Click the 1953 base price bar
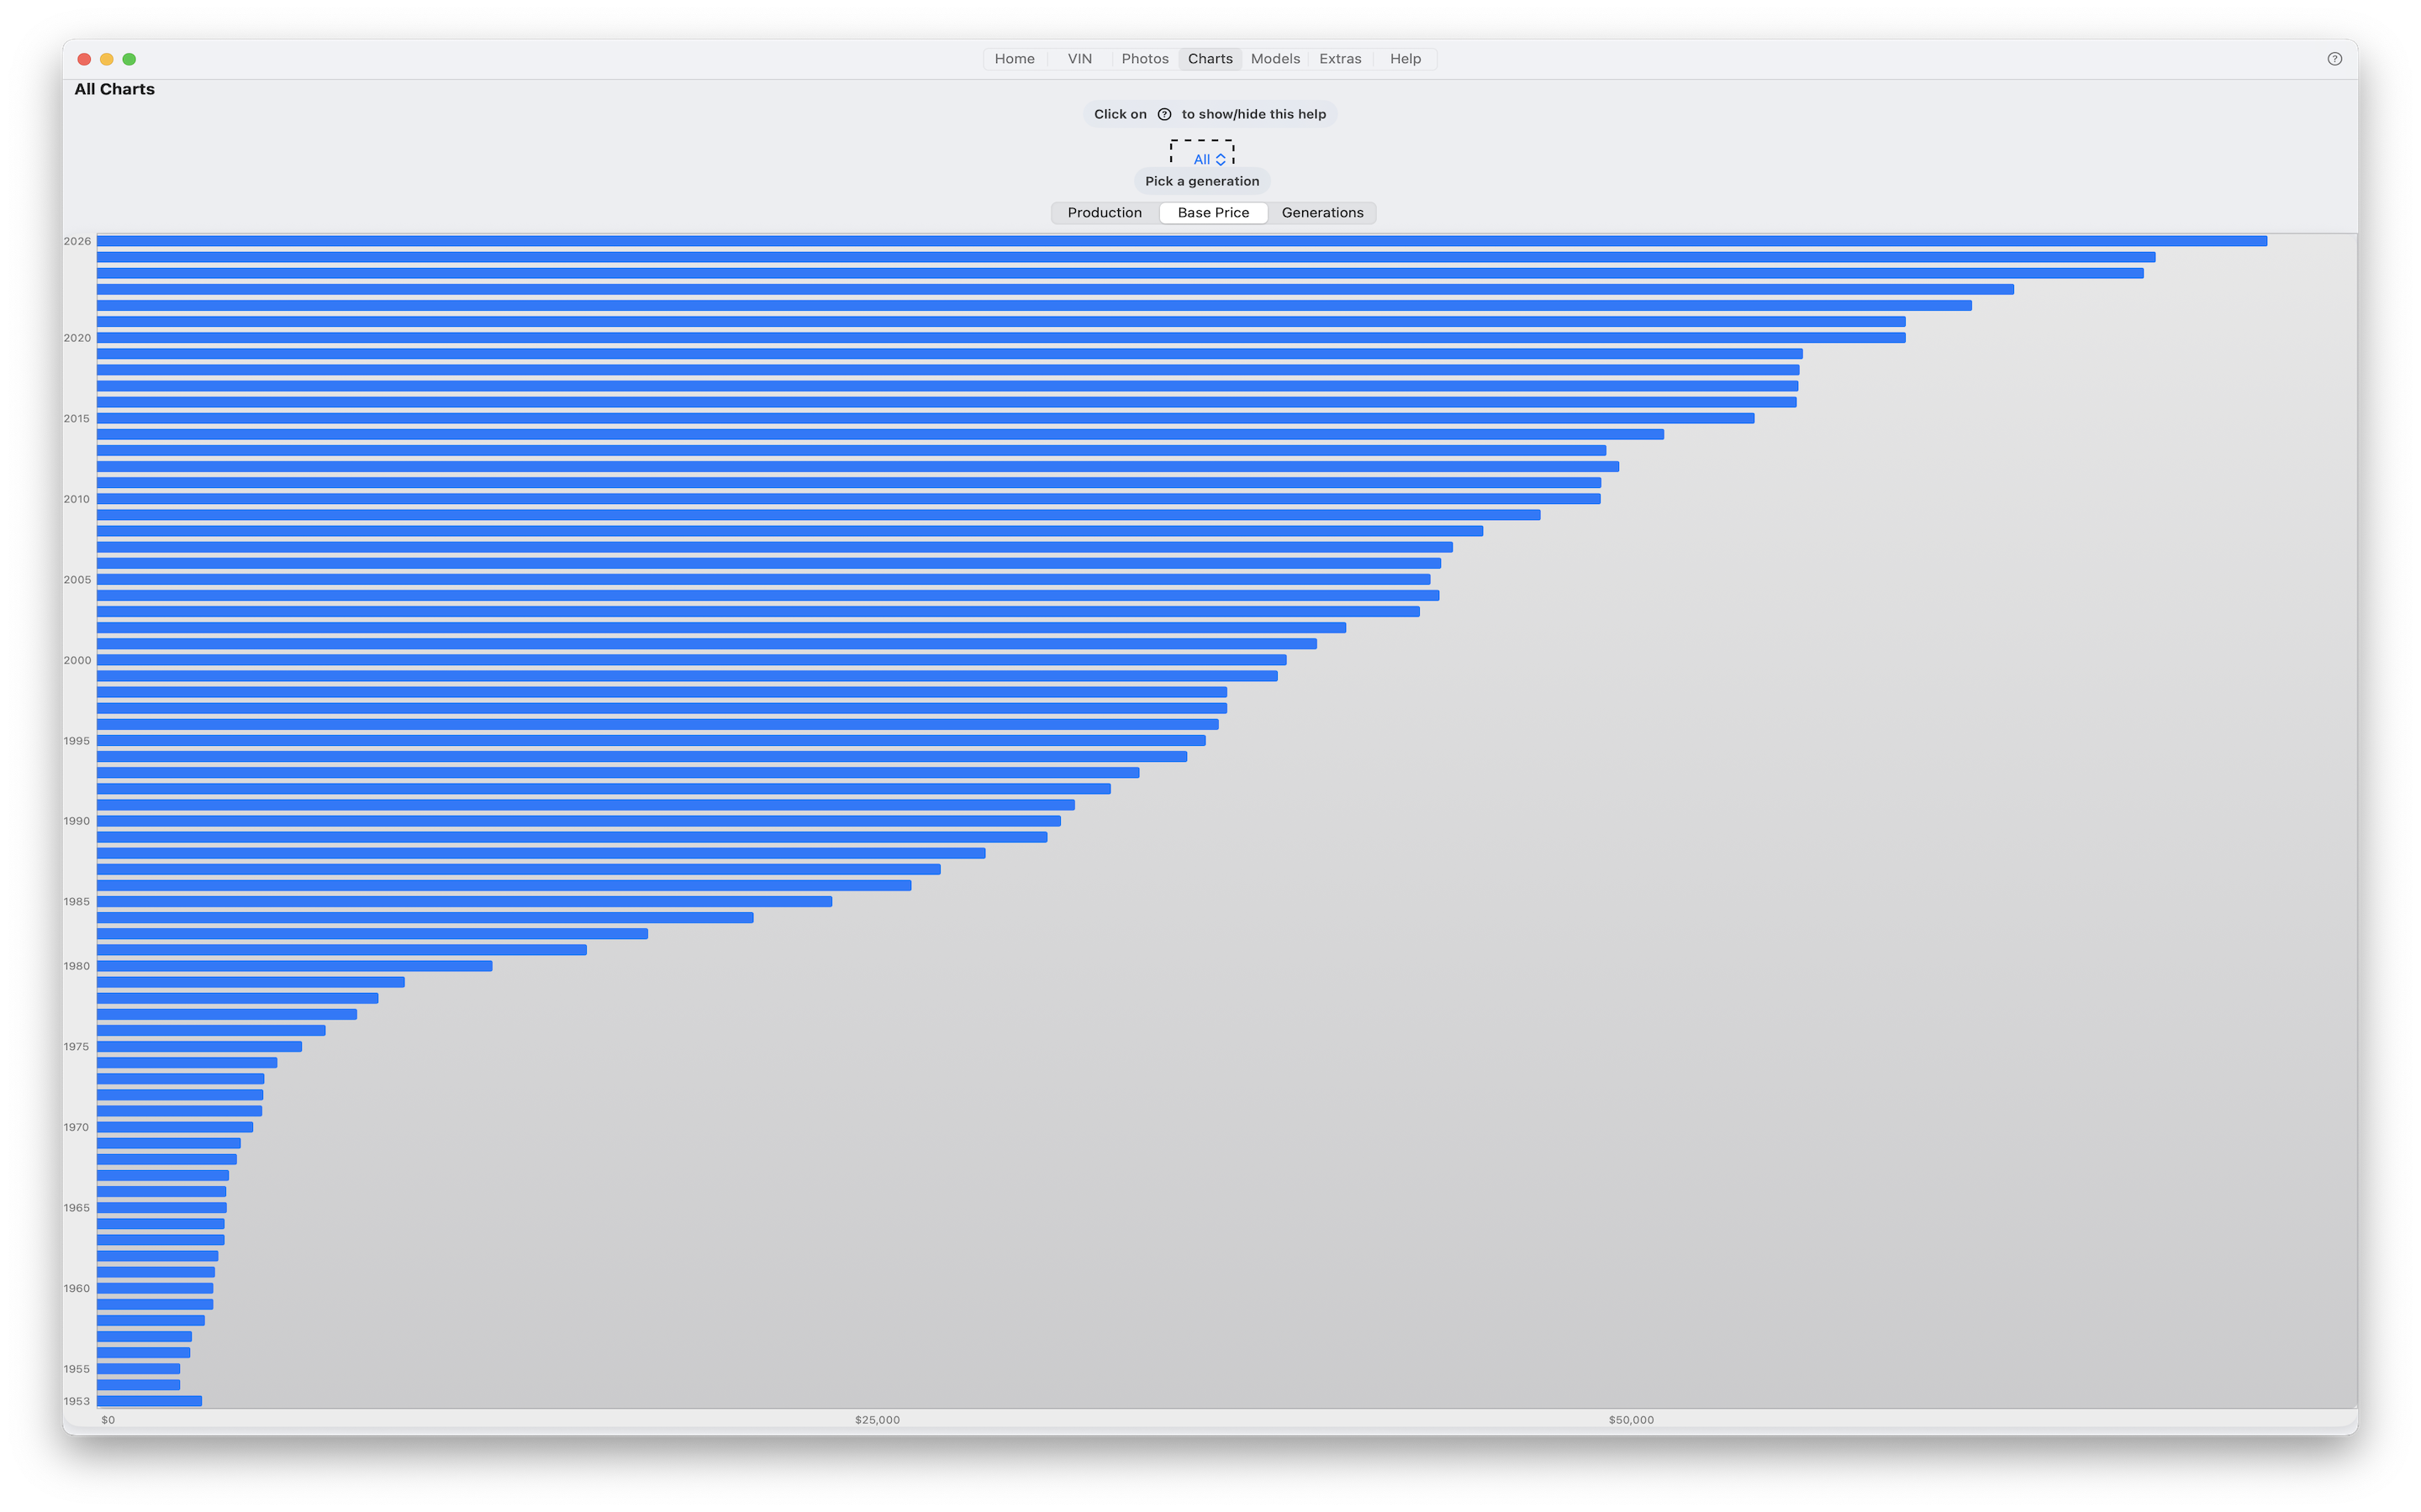The width and height of the screenshot is (2421, 1512). (x=149, y=1401)
